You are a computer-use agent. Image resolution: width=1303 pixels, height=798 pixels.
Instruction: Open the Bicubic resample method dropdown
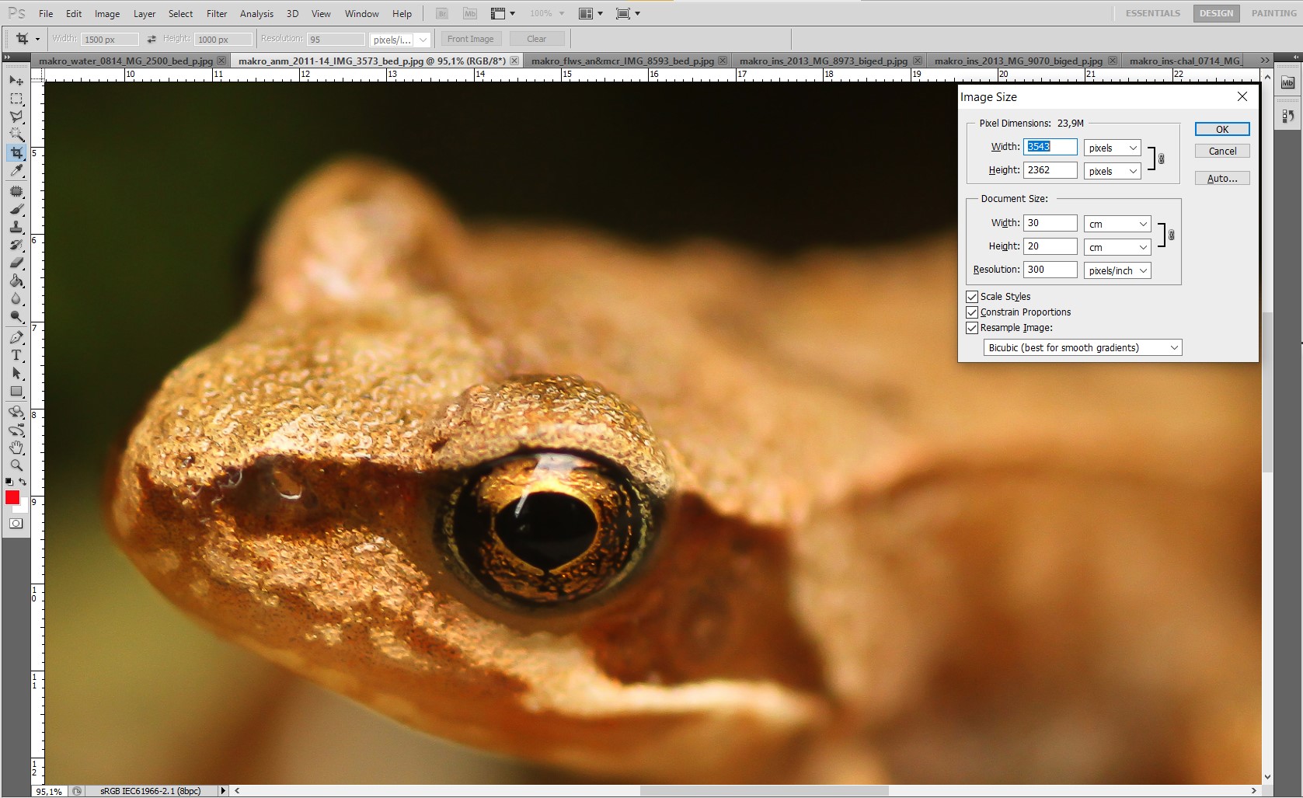[x=1082, y=347]
